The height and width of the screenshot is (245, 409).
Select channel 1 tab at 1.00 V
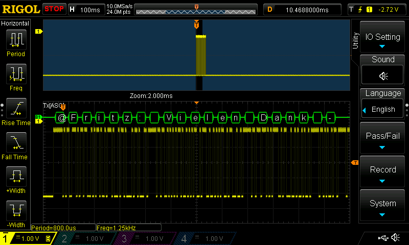click(x=28, y=238)
